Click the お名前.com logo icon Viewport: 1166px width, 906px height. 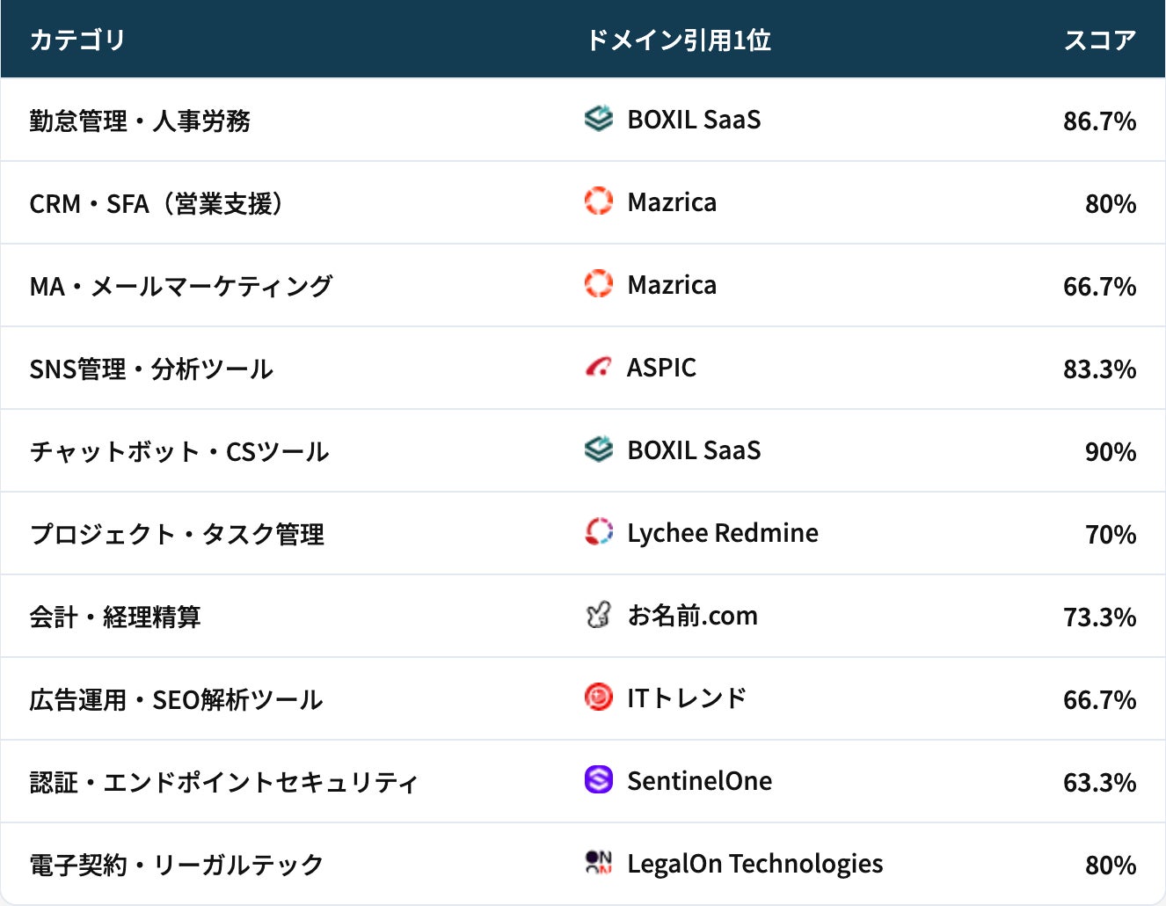(x=599, y=615)
